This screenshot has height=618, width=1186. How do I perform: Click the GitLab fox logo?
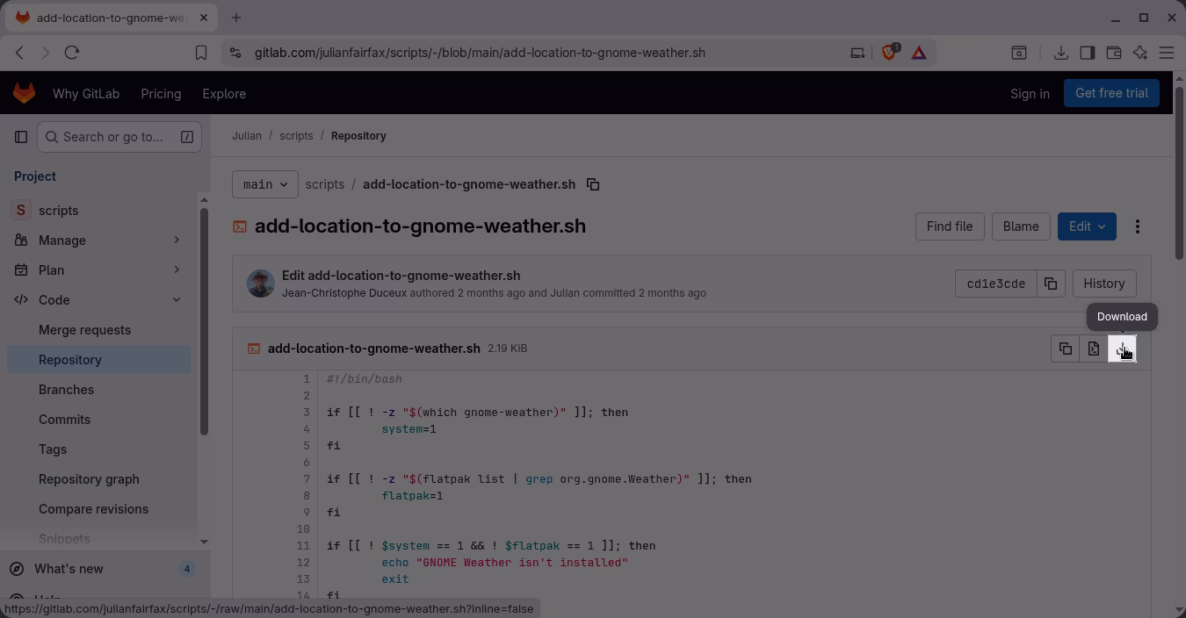coord(24,93)
